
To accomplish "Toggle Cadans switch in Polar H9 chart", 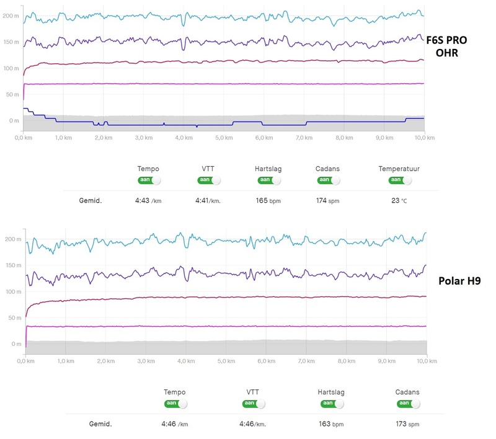I will tap(409, 404).
